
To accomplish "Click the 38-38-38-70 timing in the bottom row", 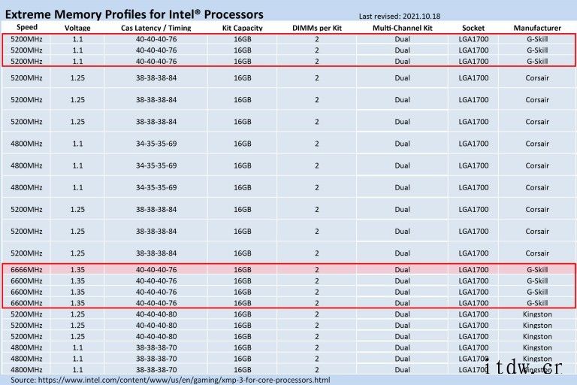I will (156, 369).
